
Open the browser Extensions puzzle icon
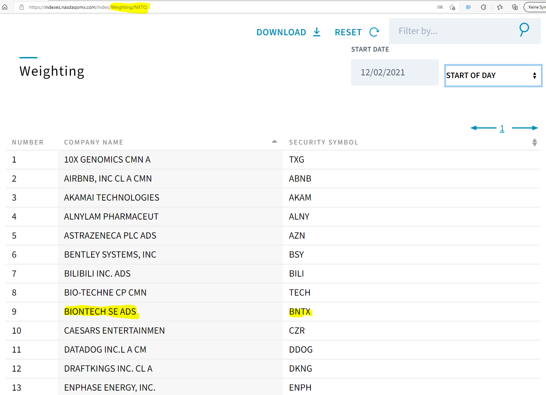pos(483,7)
